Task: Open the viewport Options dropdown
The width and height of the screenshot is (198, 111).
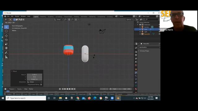Action: click(129, 20)
